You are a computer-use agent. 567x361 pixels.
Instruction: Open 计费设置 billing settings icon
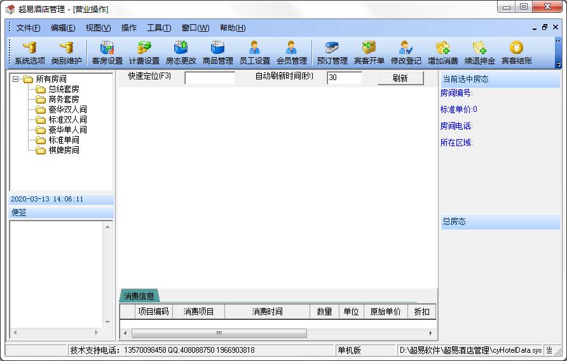pyautogui.click(x=144, y=53)
